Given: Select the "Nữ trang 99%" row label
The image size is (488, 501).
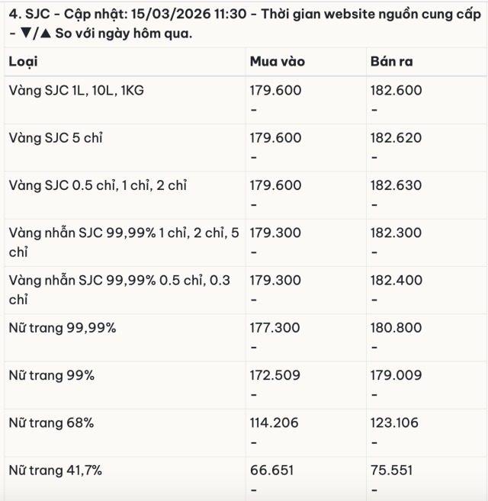Looking at the screenshot, I should [x=53, y=375].
